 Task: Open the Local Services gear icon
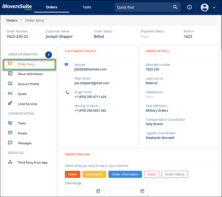pyautogui.click(x=10, y=104)
